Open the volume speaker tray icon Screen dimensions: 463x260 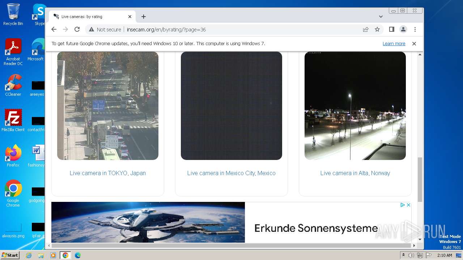click(411, 255)
